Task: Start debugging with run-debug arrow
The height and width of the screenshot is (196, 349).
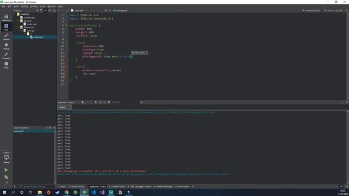Action: (x=6, y=177)
